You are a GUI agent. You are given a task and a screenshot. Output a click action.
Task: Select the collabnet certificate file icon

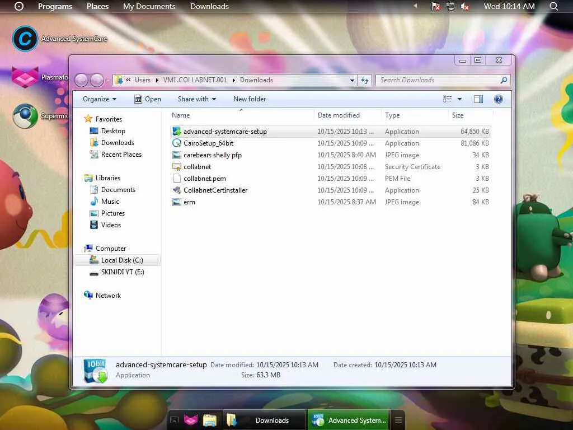177,167
